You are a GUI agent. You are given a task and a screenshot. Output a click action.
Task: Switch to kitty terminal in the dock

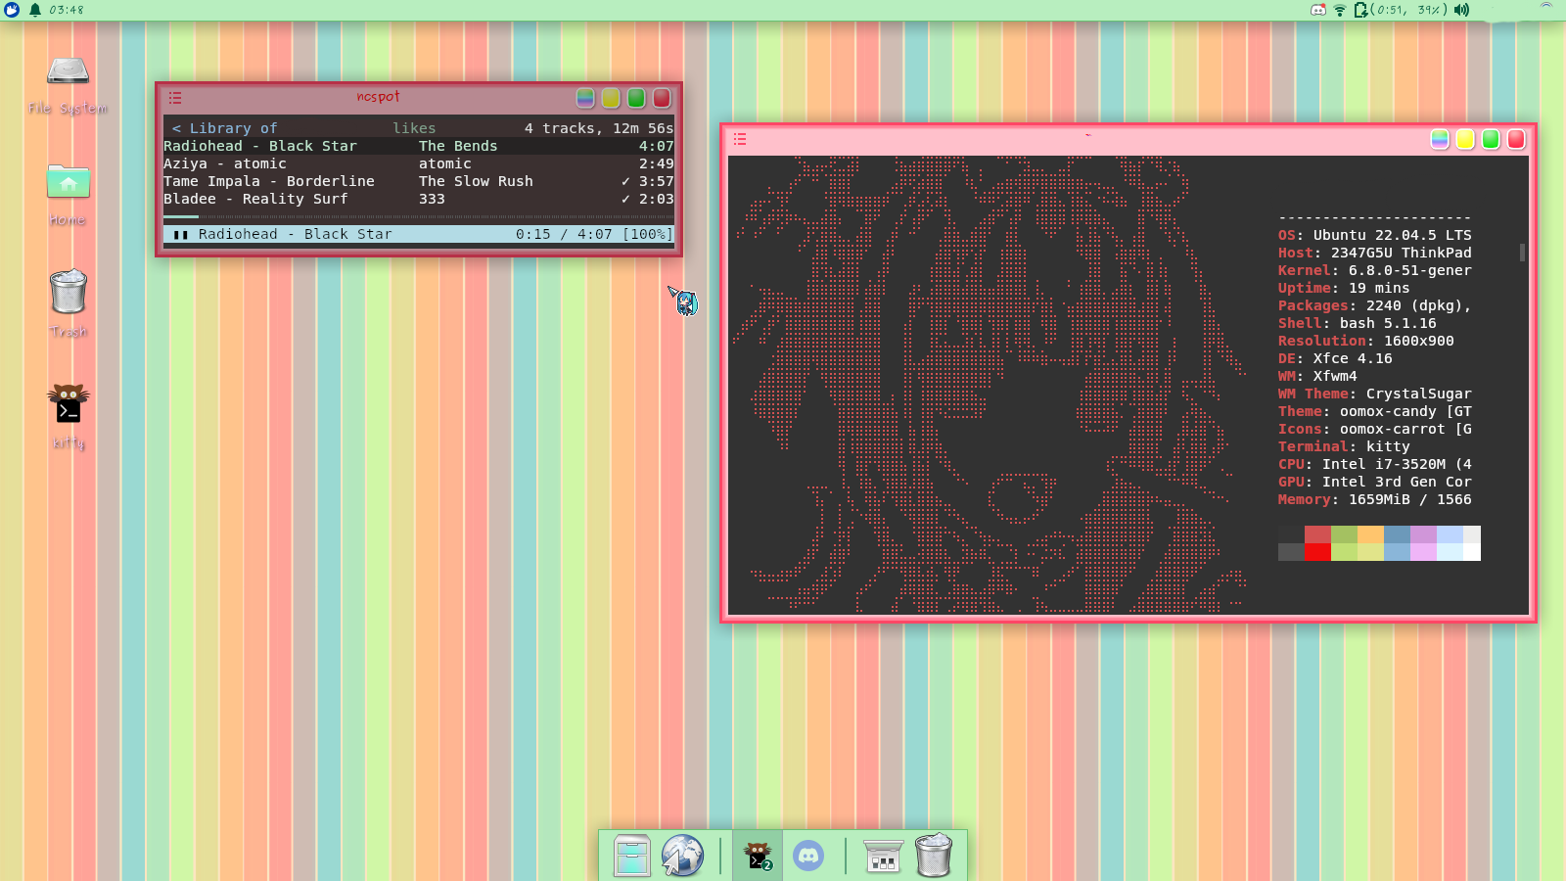(758, 856)
